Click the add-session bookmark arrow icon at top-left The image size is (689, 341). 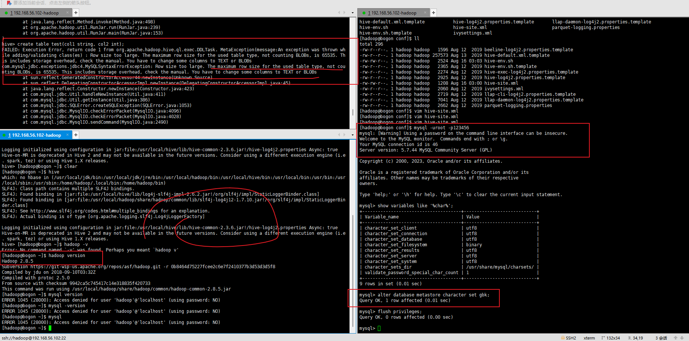pos(9,3)
